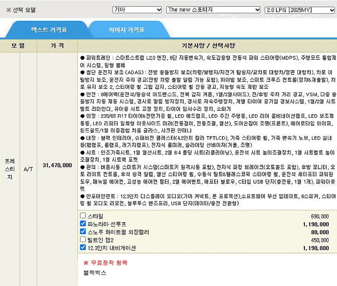Click the A/T transmission cell

click(x=29, y=169)
